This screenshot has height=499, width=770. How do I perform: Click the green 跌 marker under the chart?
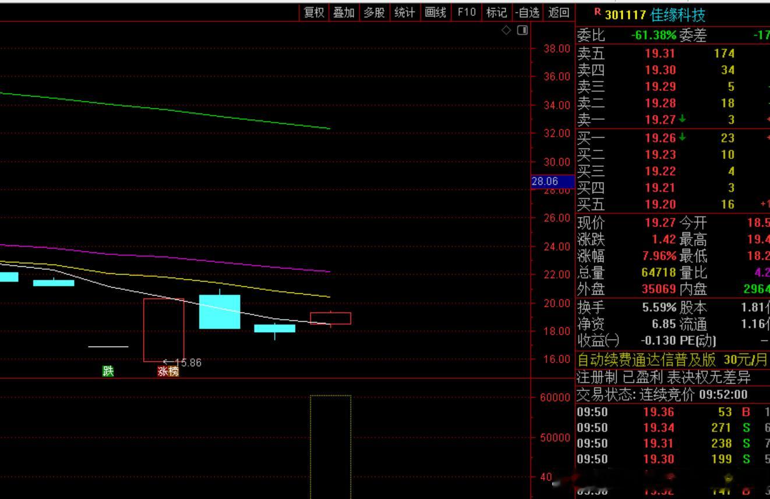108,371
